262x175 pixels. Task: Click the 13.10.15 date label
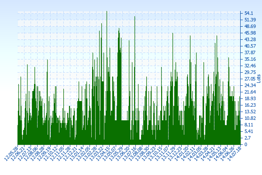tap(155, 154)
